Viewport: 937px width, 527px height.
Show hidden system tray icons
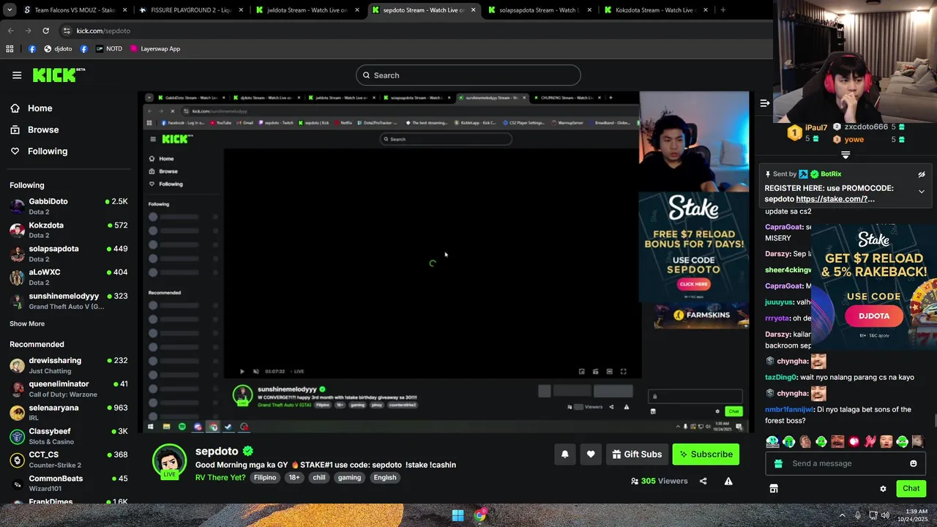tap(842, 515)
